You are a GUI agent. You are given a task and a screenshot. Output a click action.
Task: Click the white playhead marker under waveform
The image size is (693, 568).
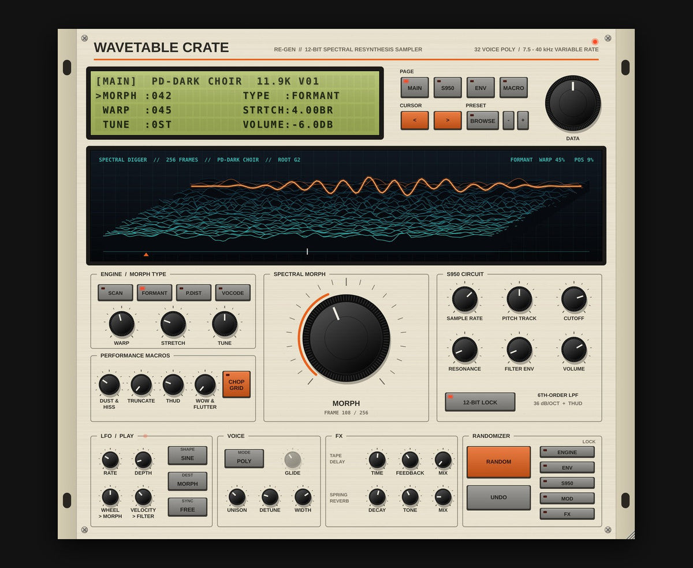(x=307, y=251)
